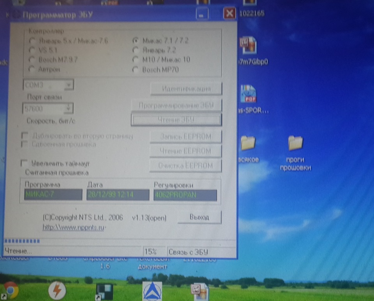Click the Выход exit button
374x301 pixels.
(199, 217)
